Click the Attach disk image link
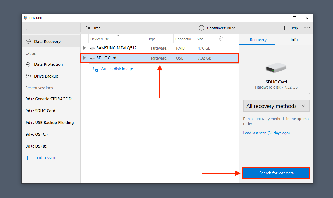This screenshot has width=333, height=198. coord(118,69)
